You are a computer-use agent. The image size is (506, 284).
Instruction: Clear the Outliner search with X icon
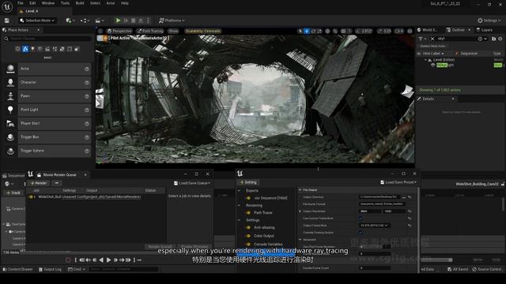[432, 39]
